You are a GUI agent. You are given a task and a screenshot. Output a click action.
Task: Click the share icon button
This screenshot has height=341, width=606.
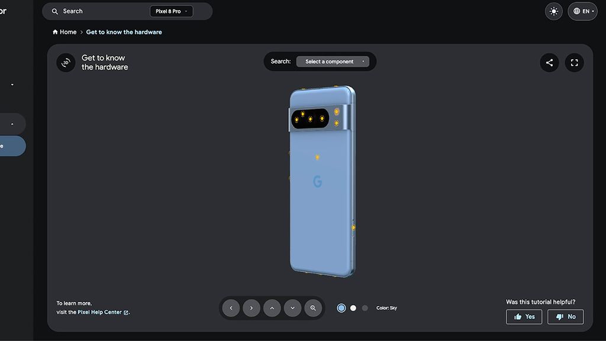coord(549,63)
